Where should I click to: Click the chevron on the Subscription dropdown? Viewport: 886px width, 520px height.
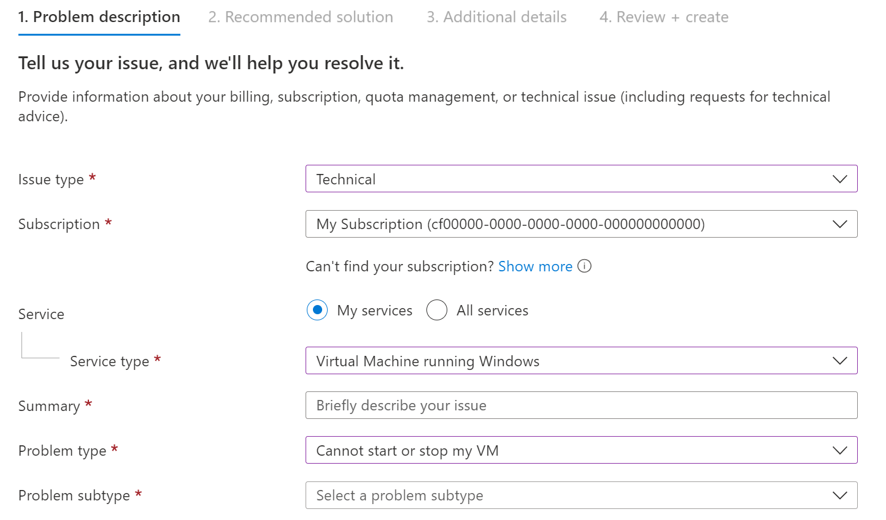click(x=840, y=224)
